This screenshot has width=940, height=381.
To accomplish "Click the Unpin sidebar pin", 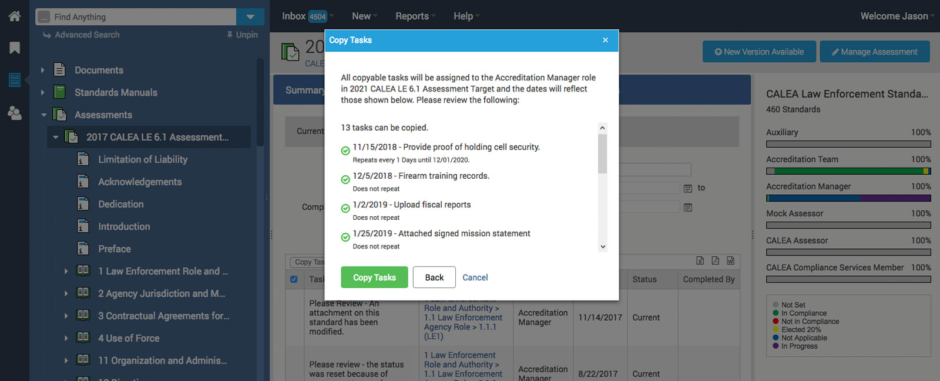I will pyautogui.click(x=242, y=35).
